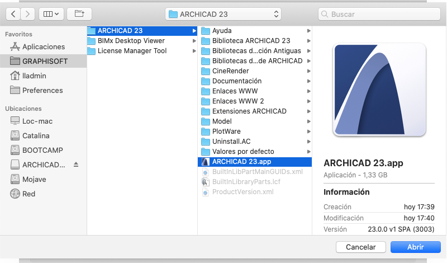Open the Ayuda folder

(255, 31)
